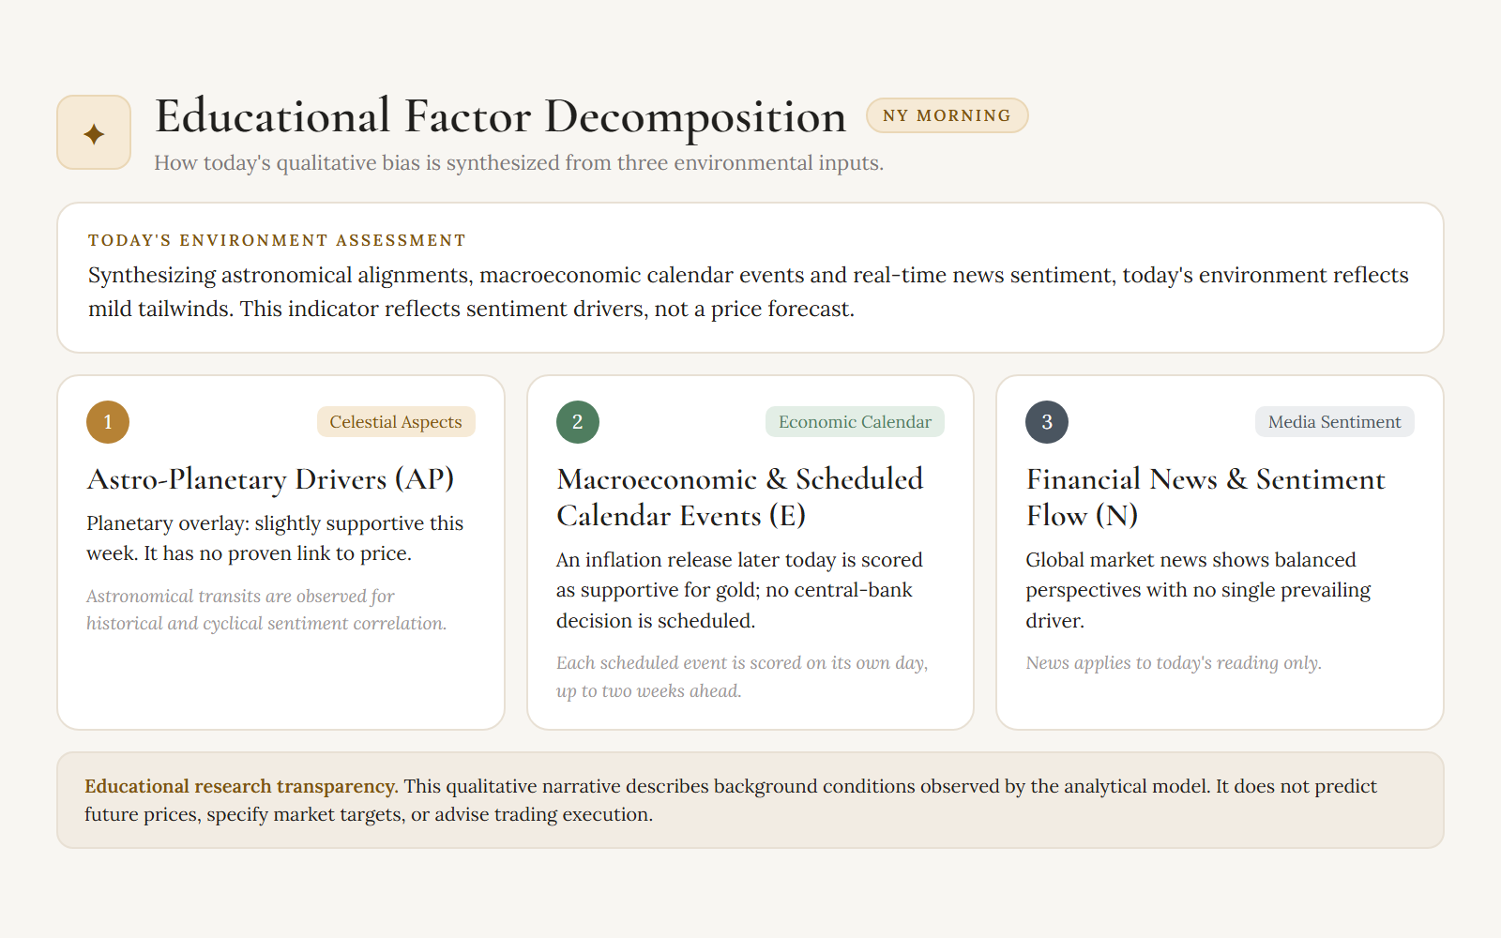The image size is (1501, 938).
Task: Open the Astro-Planetary Drivers (AP) title
Action: (x=270, y=479)
